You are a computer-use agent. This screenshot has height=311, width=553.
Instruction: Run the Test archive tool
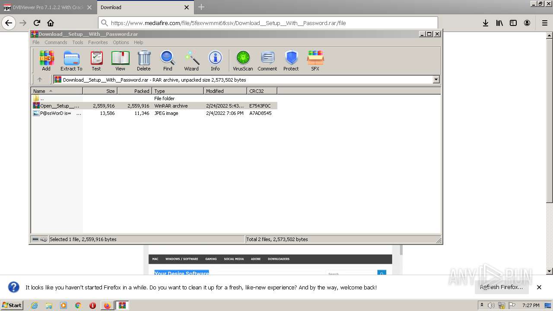coord(96,60)
